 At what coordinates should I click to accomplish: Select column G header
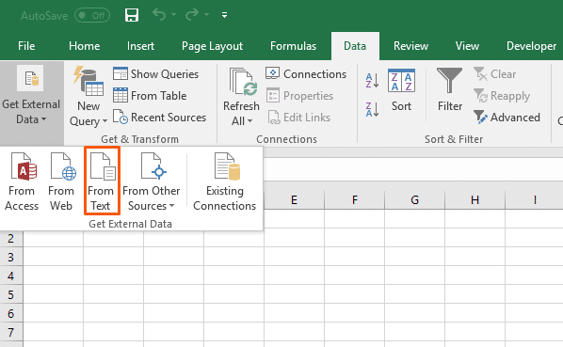(414, 199)
